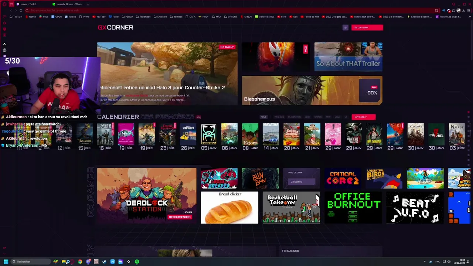The height and width of the screenshot is (266, 473).
Task: Open Discord from the taskbar
Action: click(88, 262)
